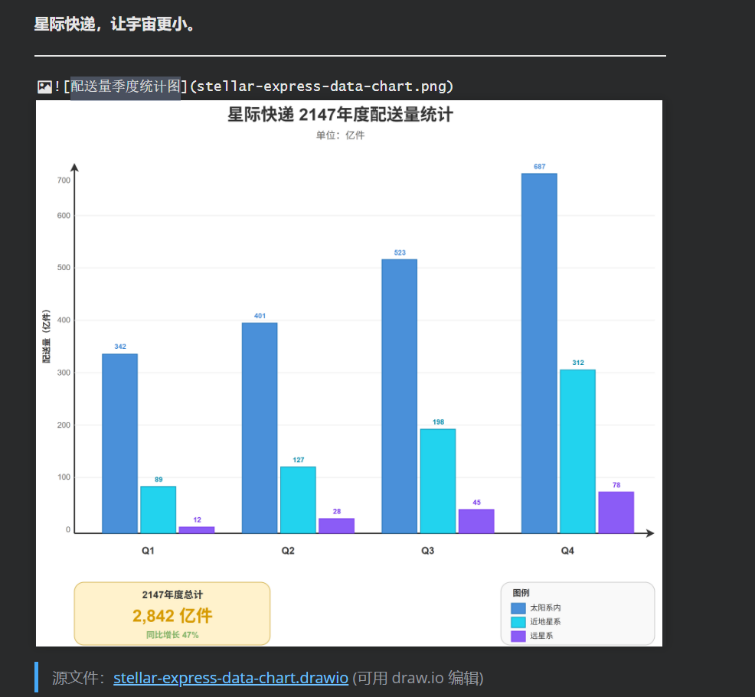Click the green text 同比增长 47%
Viewport: 755px width, 697px height.
coord(172,635)
